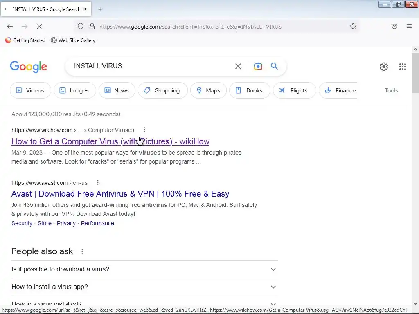419x314 pixels.
Task: Bookmark this page with the star icon
Action: 353,26
